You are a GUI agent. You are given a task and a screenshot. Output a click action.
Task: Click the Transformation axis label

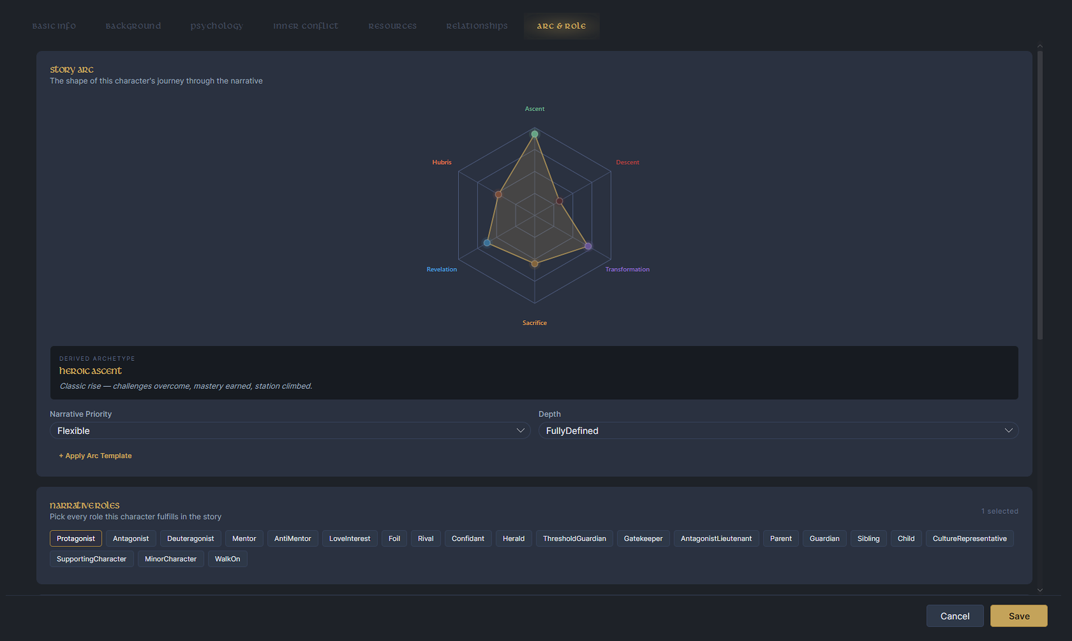(x=627, y=269)
